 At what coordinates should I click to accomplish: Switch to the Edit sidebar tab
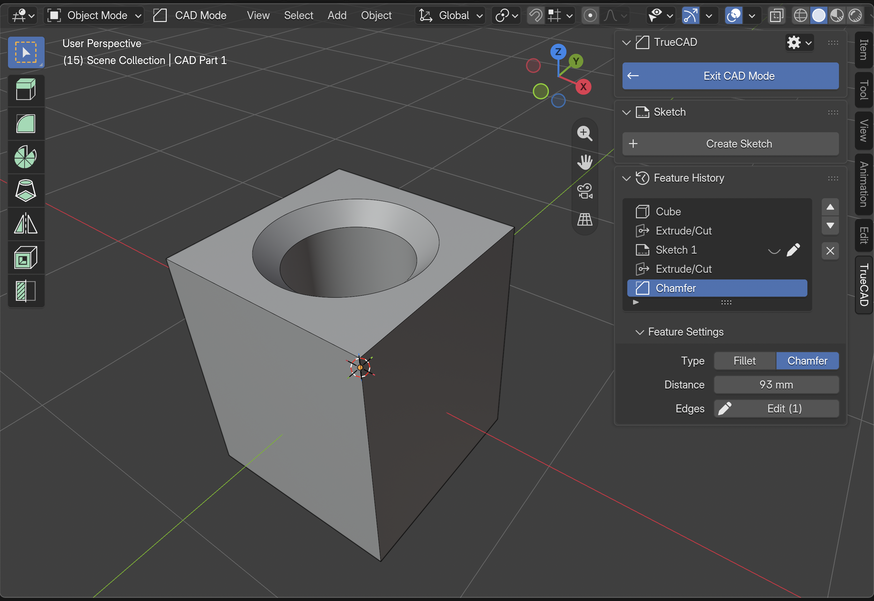tap(864, 235)
